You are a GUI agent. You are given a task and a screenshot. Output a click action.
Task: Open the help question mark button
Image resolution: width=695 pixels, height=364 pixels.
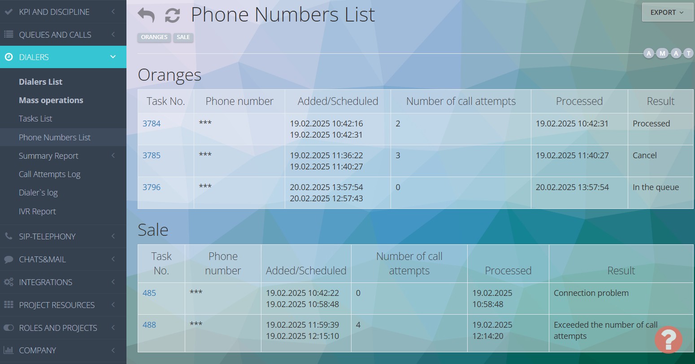669,340
